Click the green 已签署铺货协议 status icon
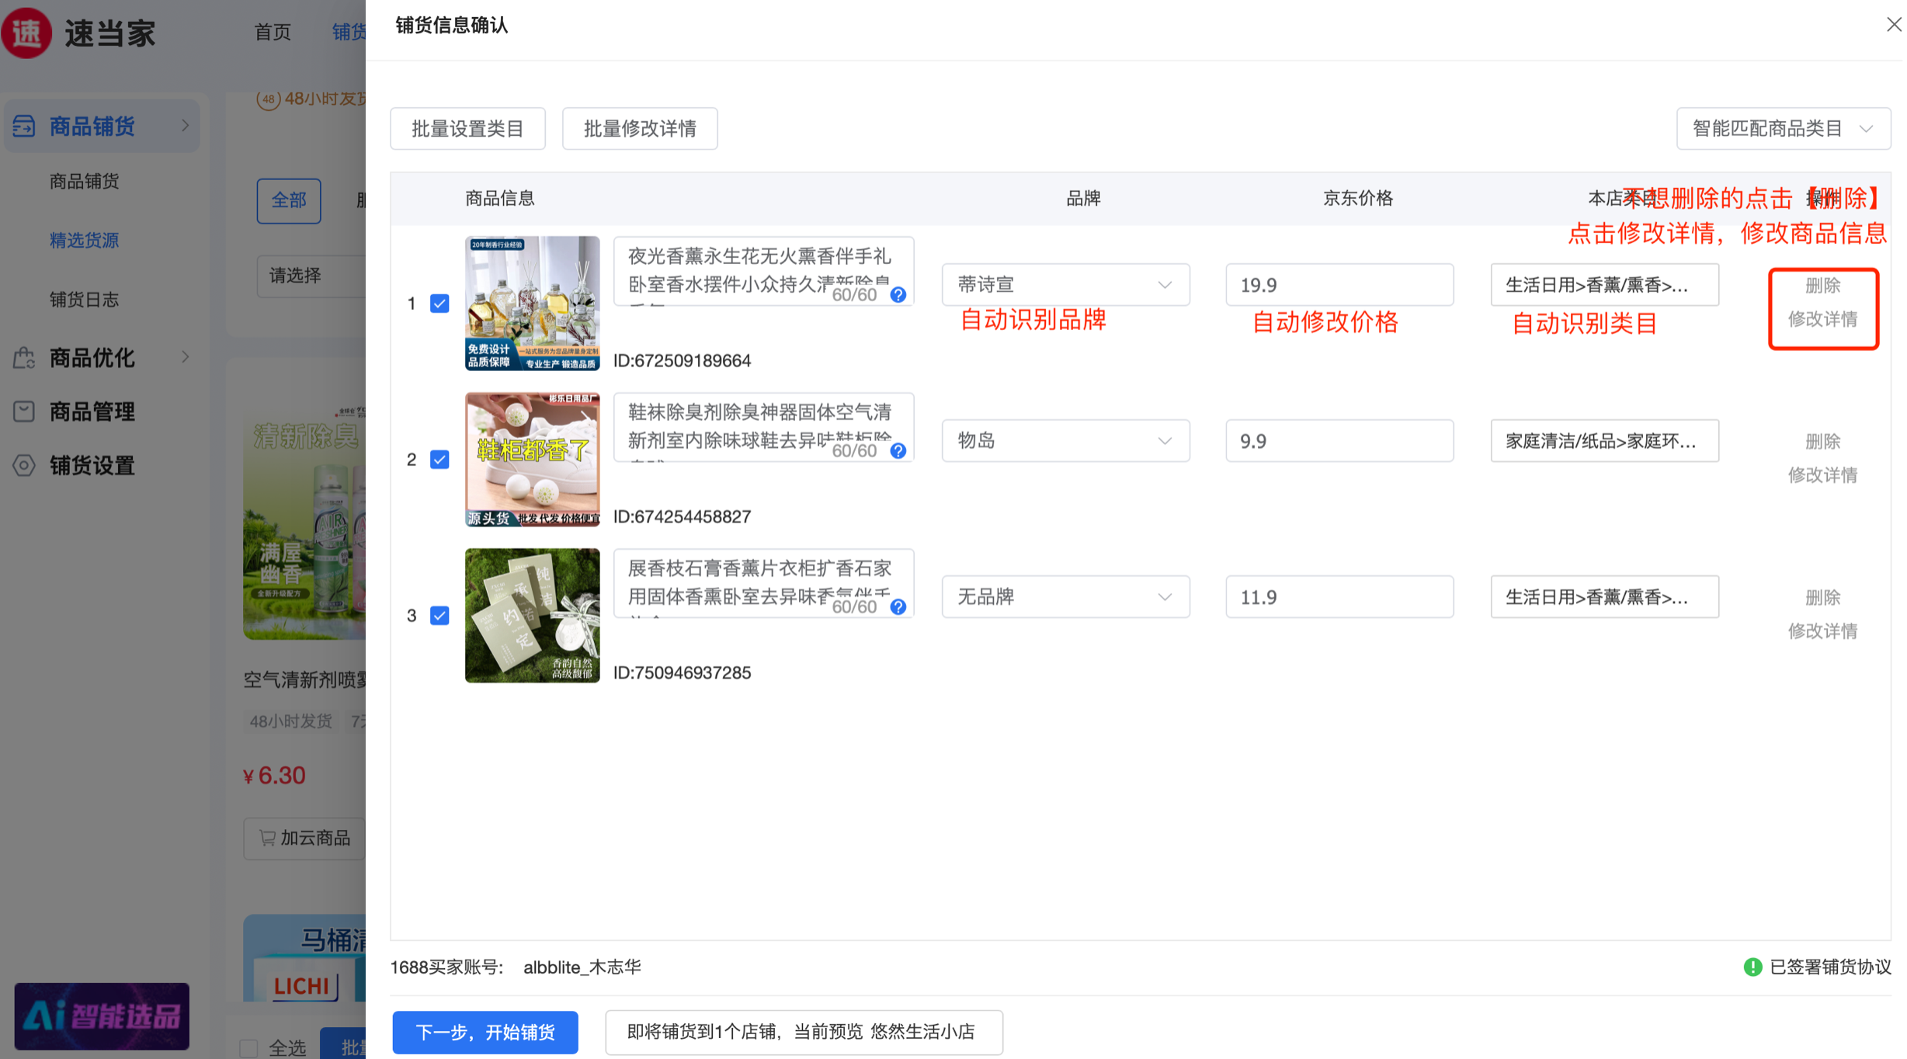The width and height of the screenshot is (1907, 1059). (x=1752, y=967)
